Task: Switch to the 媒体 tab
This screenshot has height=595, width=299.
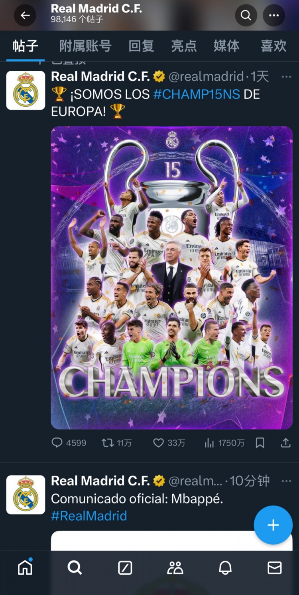Action: coord(226,46)
